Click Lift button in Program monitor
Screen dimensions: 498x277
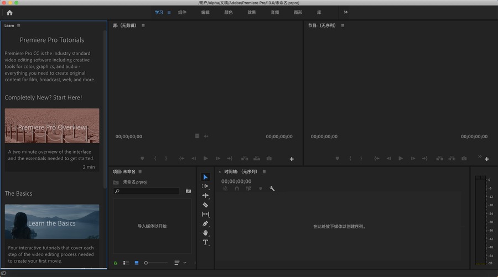(x=439, y=158)
